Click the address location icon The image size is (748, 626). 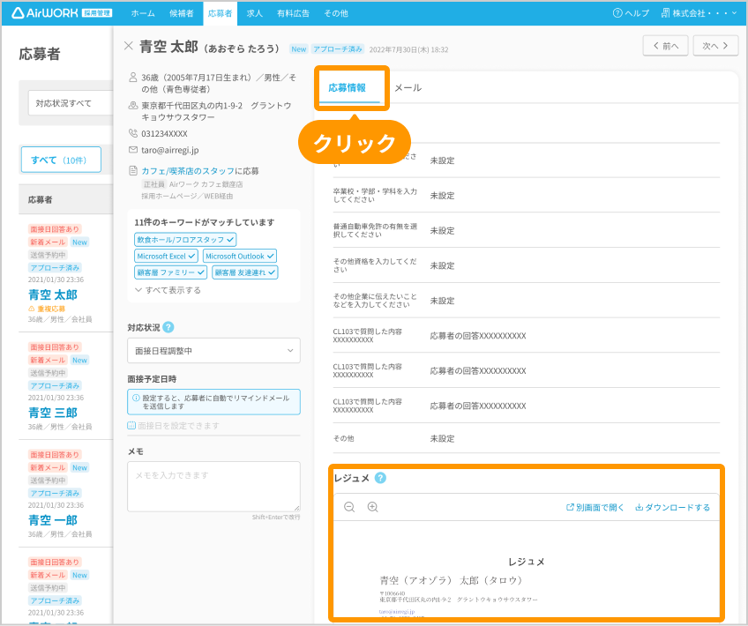[x=133, y=106]
